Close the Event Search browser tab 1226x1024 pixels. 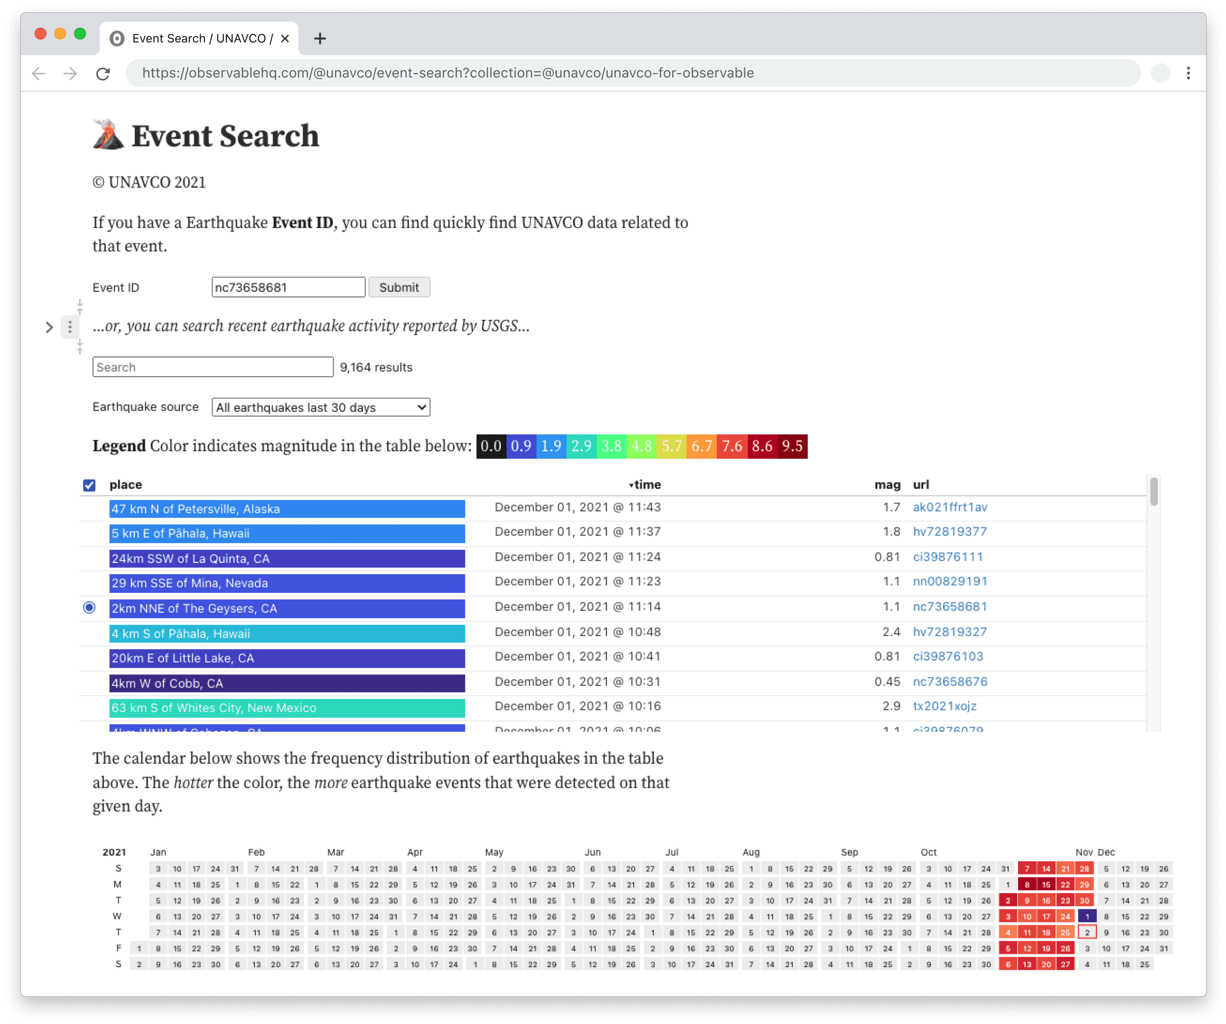285,39
